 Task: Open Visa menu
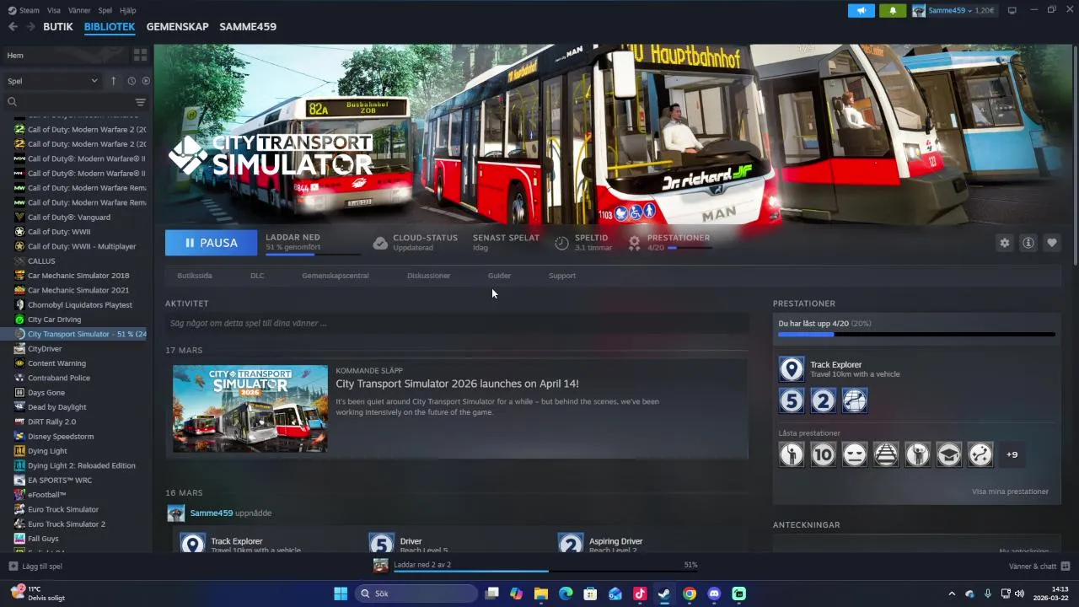54,10
